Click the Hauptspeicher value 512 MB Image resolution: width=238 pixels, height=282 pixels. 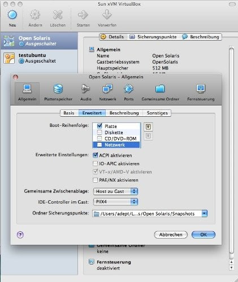tap(161, 68)
